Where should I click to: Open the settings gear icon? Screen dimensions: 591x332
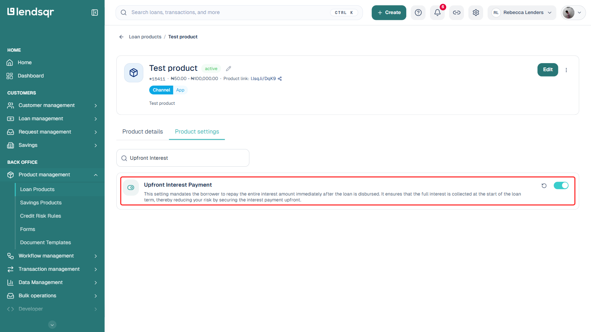pyautogui.click(x=476, y=13)
